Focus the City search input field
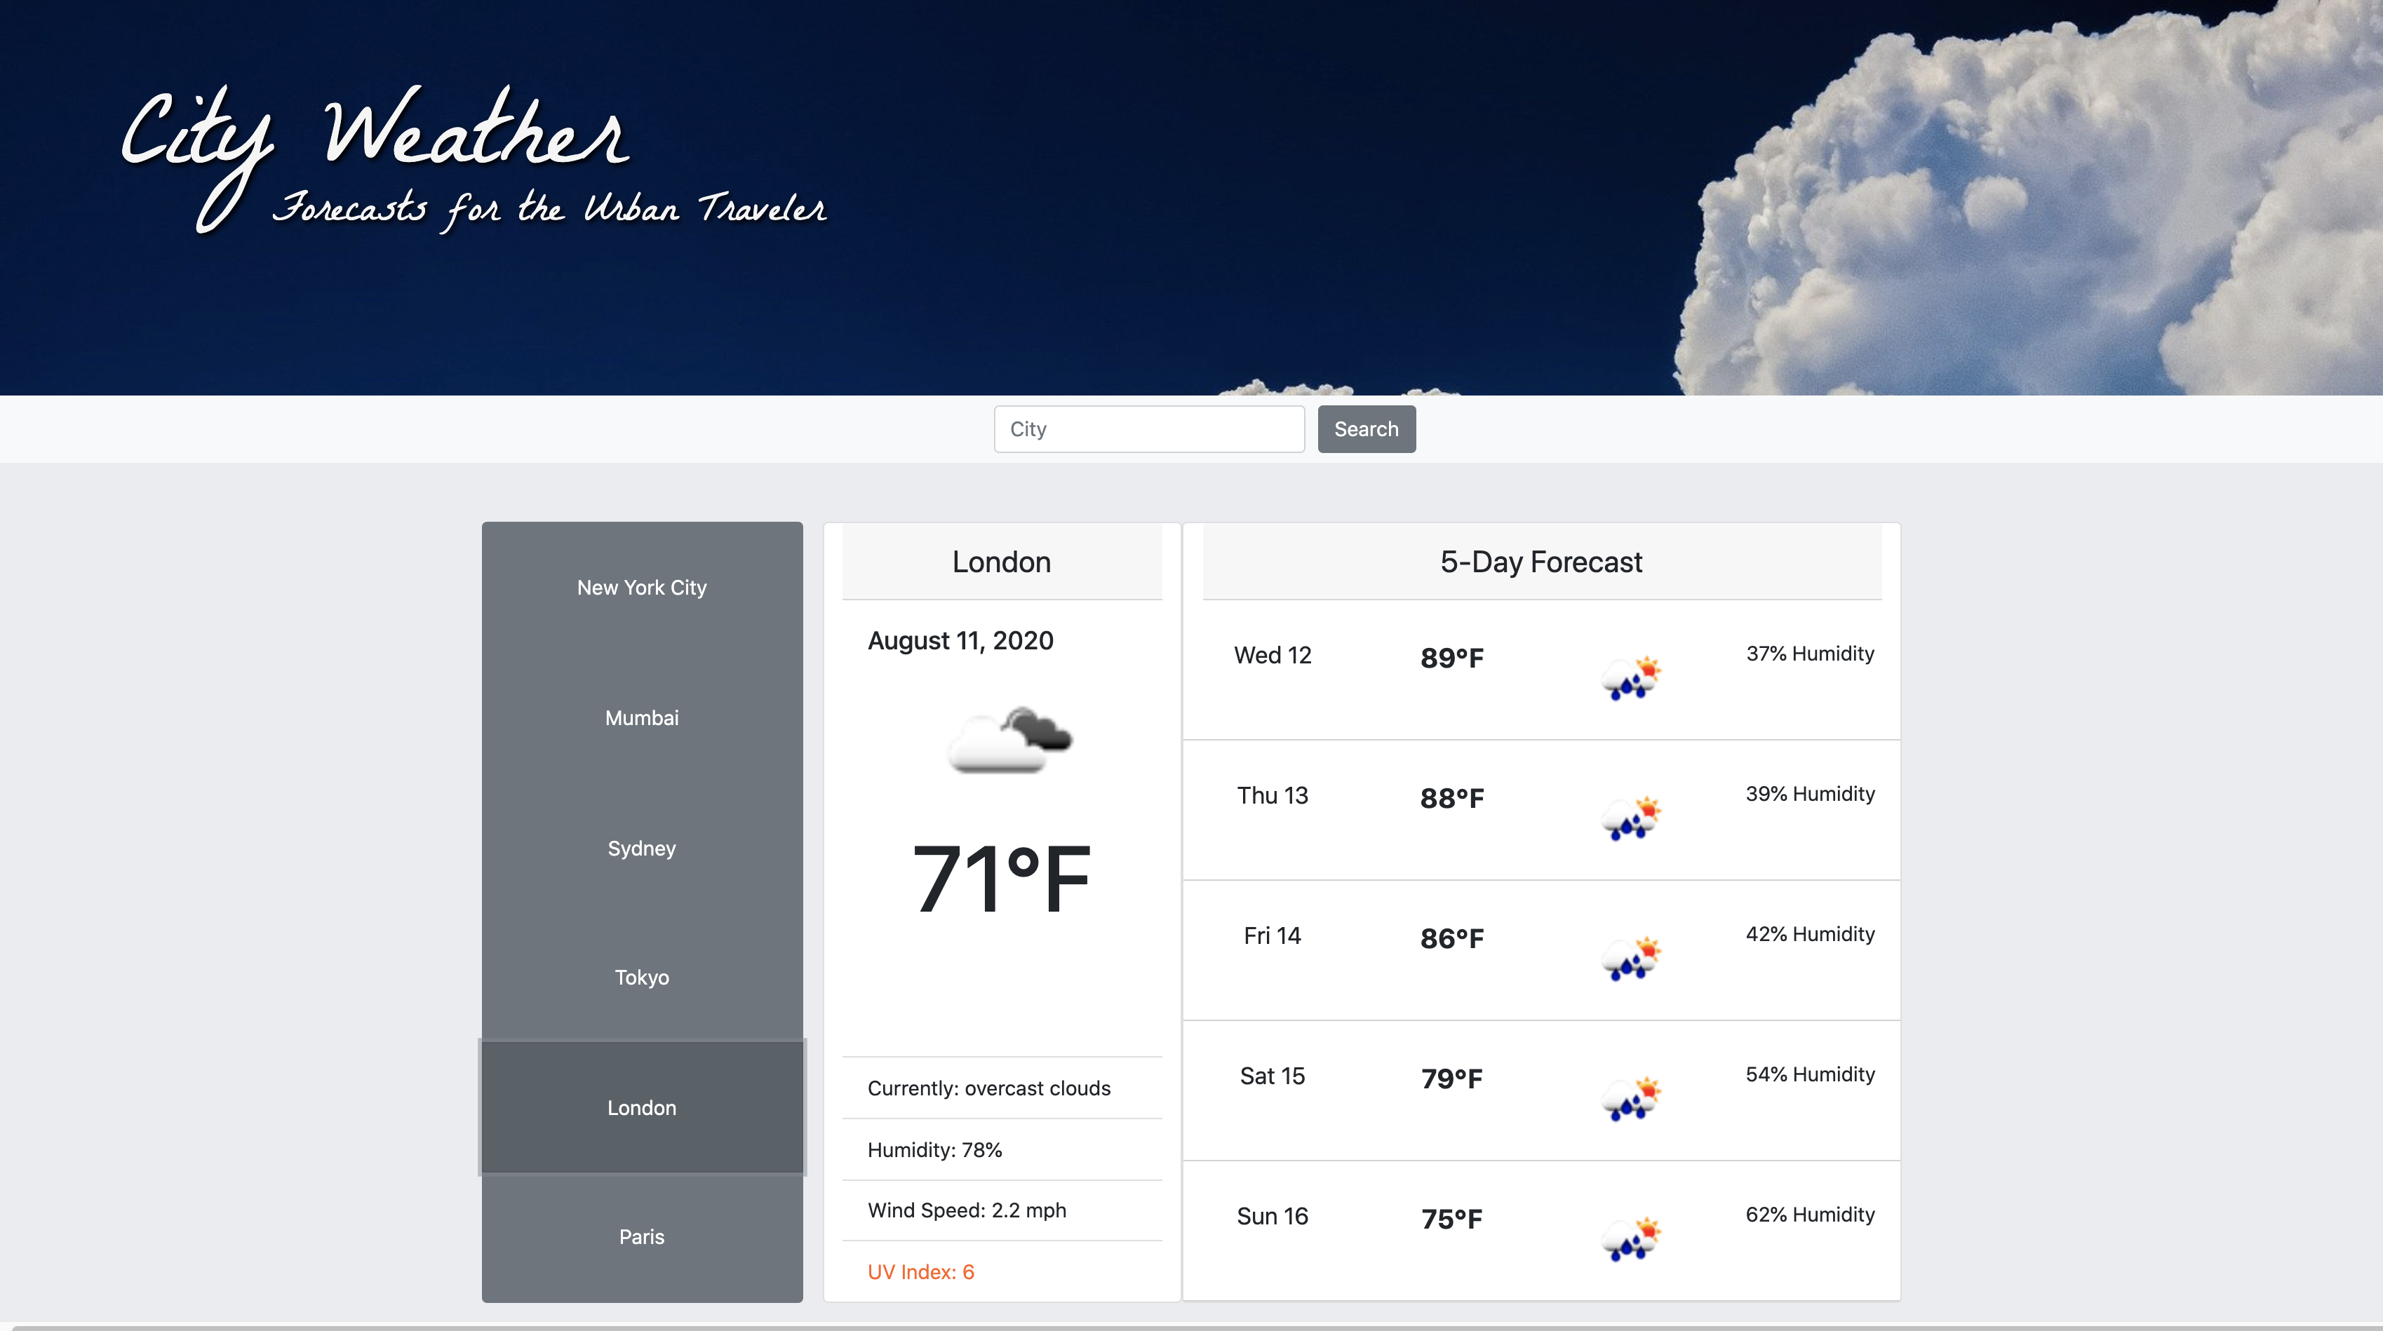 (1149, 429)
